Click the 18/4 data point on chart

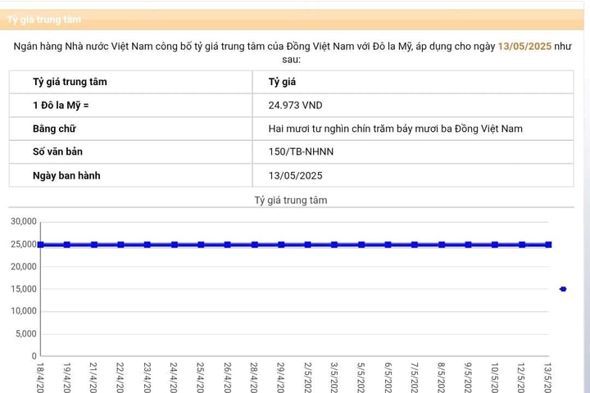click(x=41, y=245)
